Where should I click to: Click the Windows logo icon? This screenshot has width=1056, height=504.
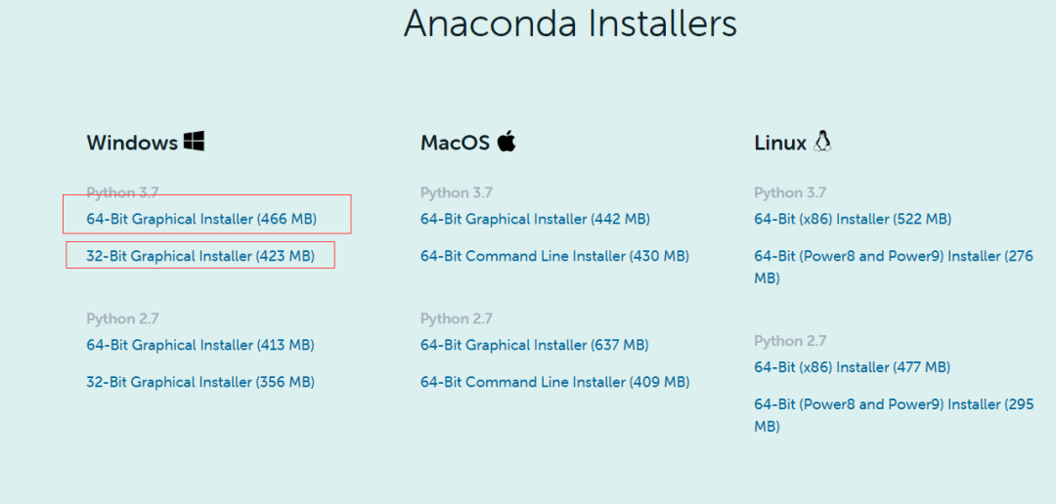pyautogui.click(x=194, y=142)
